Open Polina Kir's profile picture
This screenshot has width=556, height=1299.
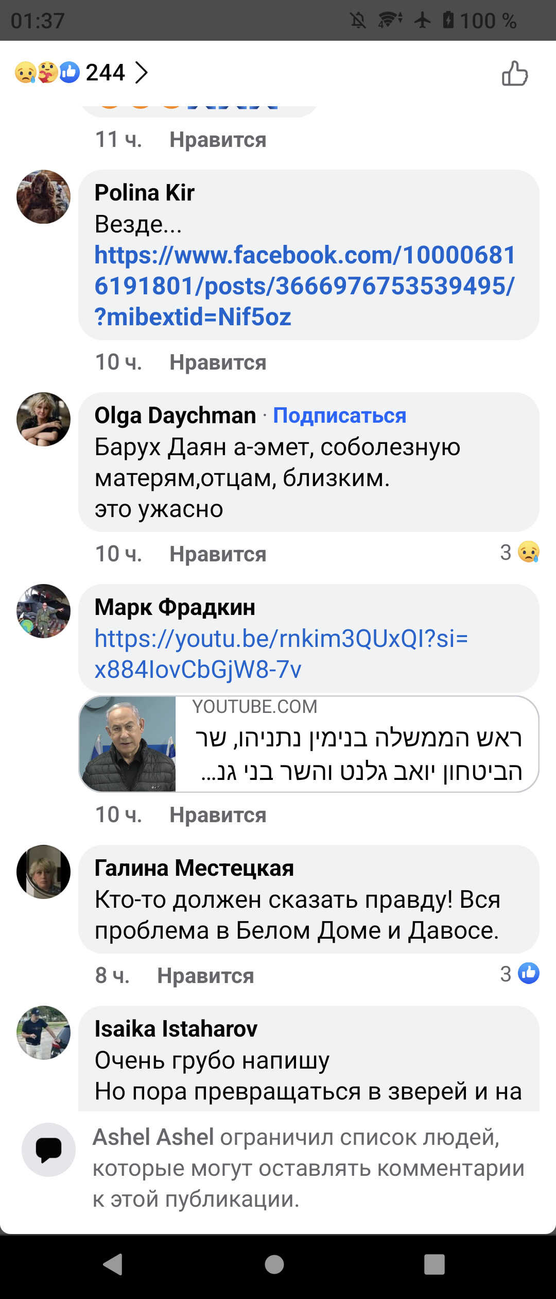(x=43, y=196)
